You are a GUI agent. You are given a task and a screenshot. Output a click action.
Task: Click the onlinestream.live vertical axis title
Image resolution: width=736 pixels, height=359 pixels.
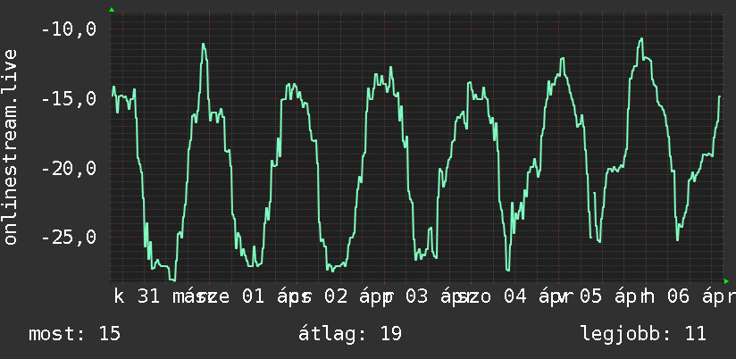click(x=10, y=146)
